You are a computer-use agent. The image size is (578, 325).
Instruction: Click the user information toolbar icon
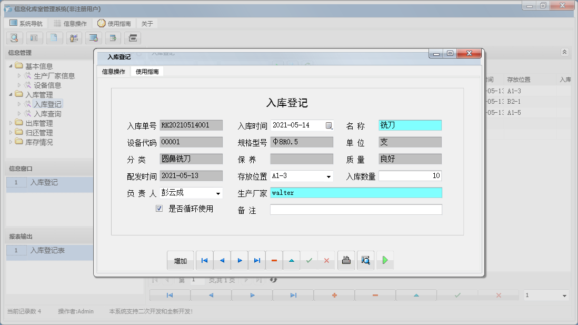click(74, 38)
